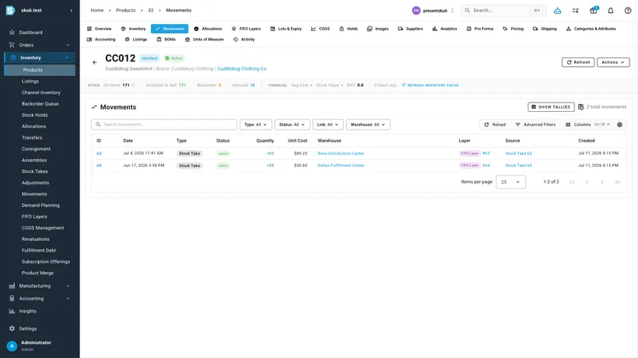Open the Columns selector dropdown
Screen dimensions: 638x358
587,124
